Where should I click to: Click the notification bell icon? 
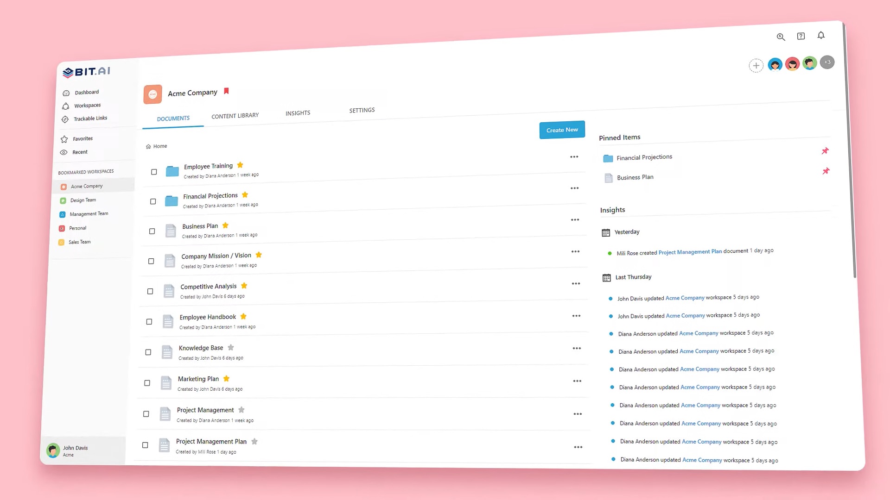(821, 35)
